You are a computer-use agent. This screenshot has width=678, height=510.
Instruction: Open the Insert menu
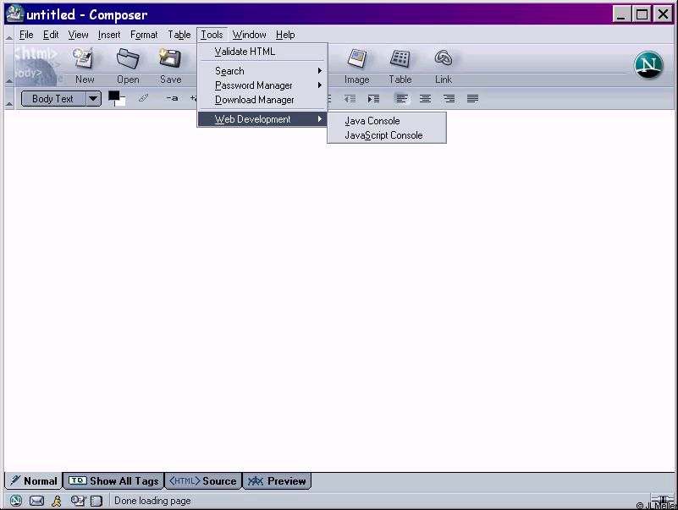109,35
